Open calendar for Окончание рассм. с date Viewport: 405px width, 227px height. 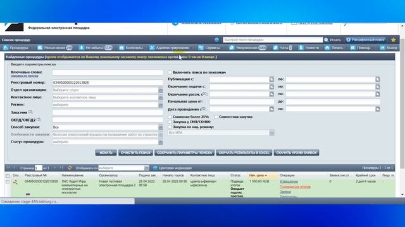271,95
